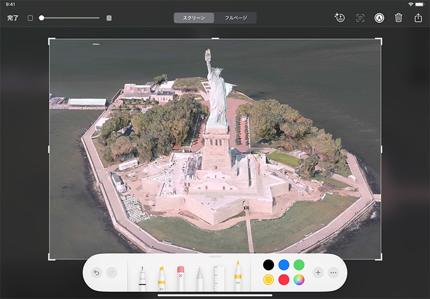
Task: Click the opacity slider track
Action: 70,18
